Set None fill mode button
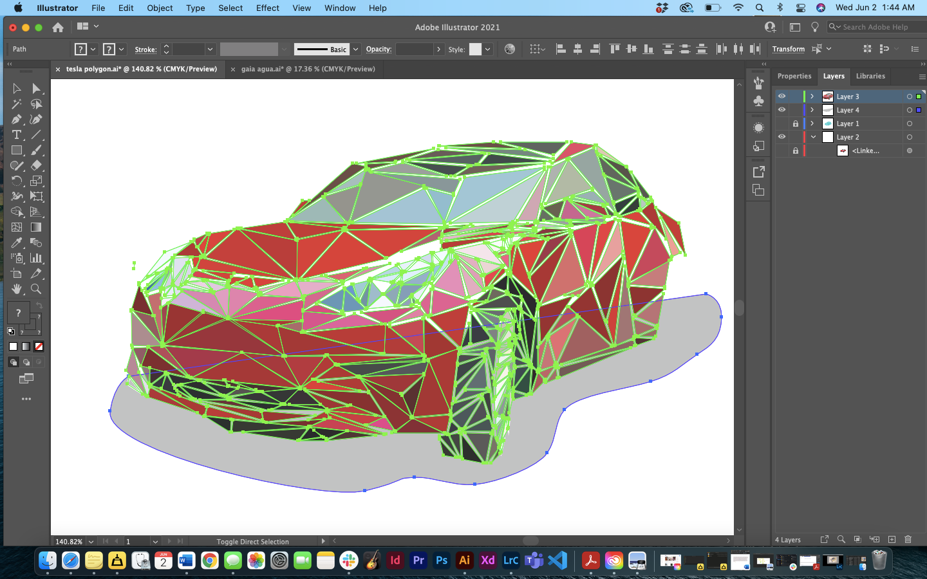The image size is (927, 579). point(39,346)
